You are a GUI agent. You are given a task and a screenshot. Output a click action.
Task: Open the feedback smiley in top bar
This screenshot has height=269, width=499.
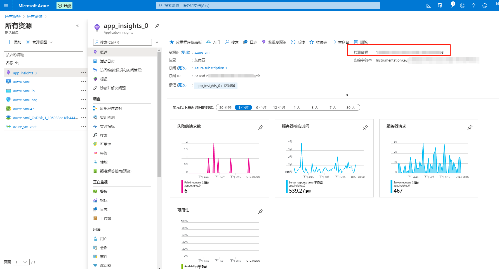click(485, 6)
